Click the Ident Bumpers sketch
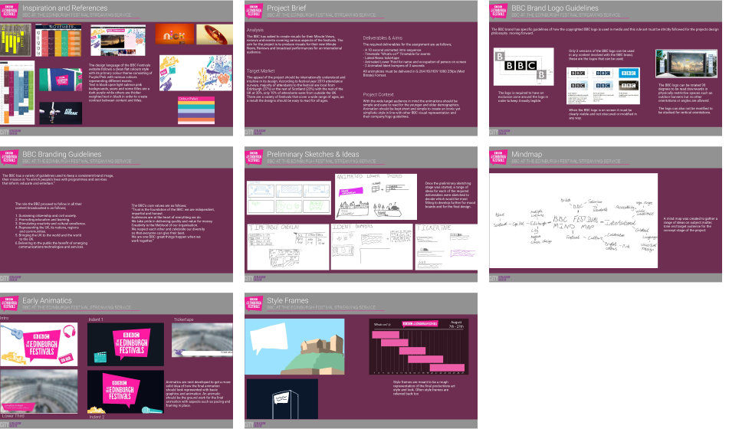Image resolution: width=729 pixels, height=429 pixels. (x=372, y=247)
